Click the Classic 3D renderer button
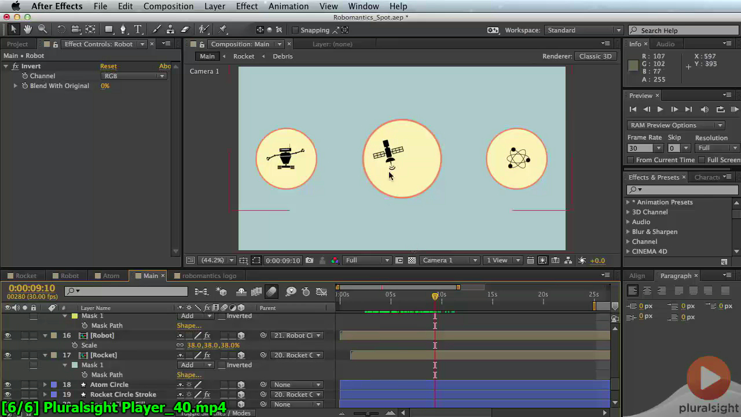Viewport: 741px width, 417px height. (x=596, y=56)
